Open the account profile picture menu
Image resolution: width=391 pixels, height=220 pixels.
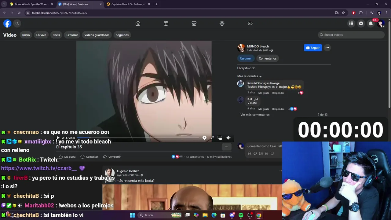[x=381, y=24]
